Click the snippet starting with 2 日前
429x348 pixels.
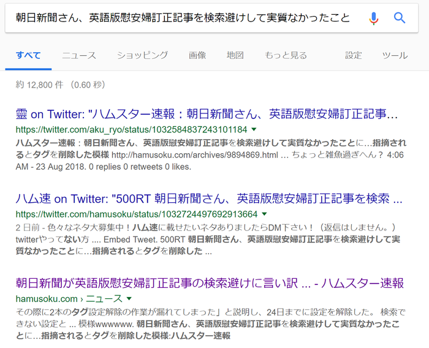pyautogui.click(x=208, y=240)
